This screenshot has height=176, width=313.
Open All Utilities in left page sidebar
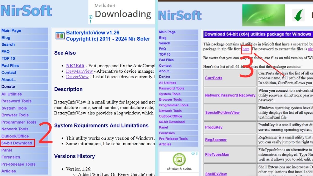pos(12,94)
